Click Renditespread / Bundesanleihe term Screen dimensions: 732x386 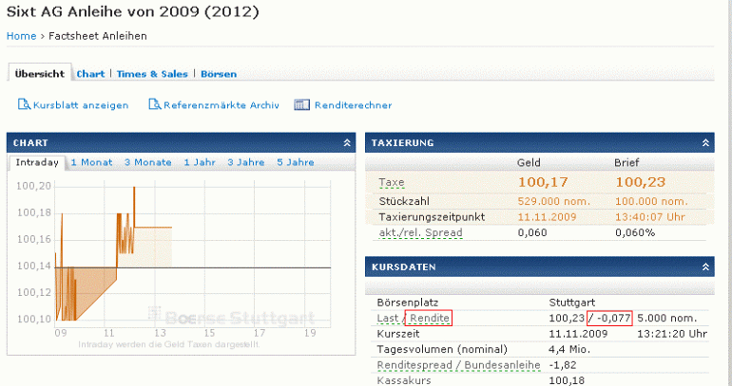pos(458,365)
